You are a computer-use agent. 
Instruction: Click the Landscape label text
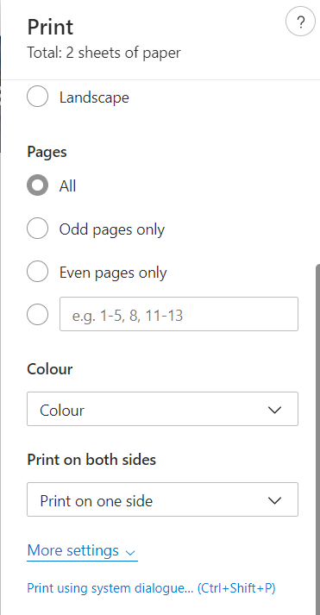coord(94,97)
